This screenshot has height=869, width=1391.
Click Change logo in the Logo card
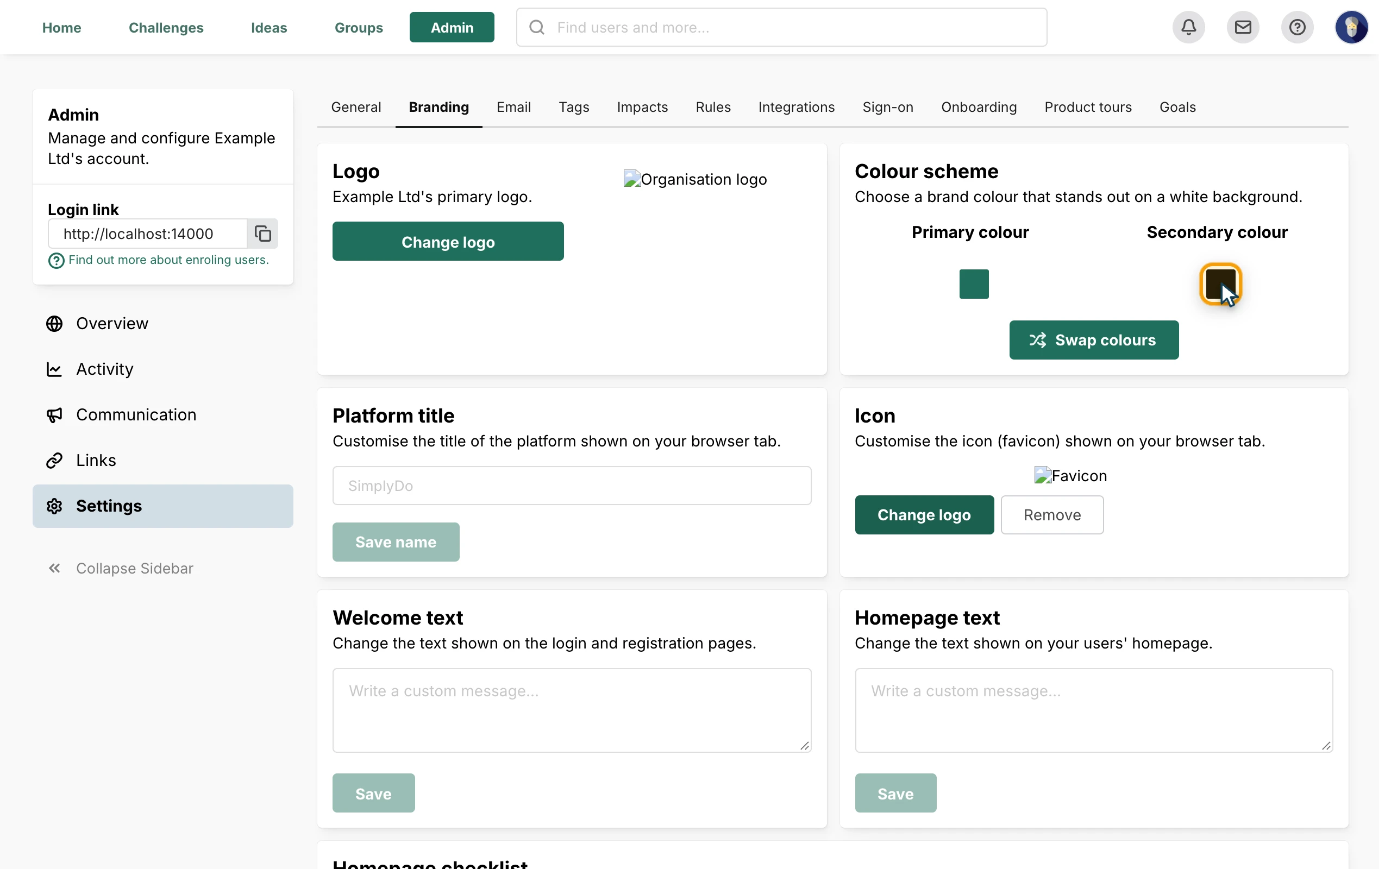pyautogui.click(x=448, y=241)
